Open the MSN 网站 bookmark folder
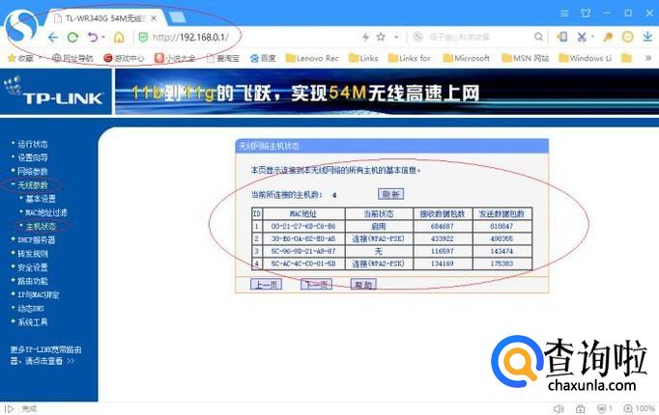The height and width of the screenshot is (415, 659). click(526, 58)
